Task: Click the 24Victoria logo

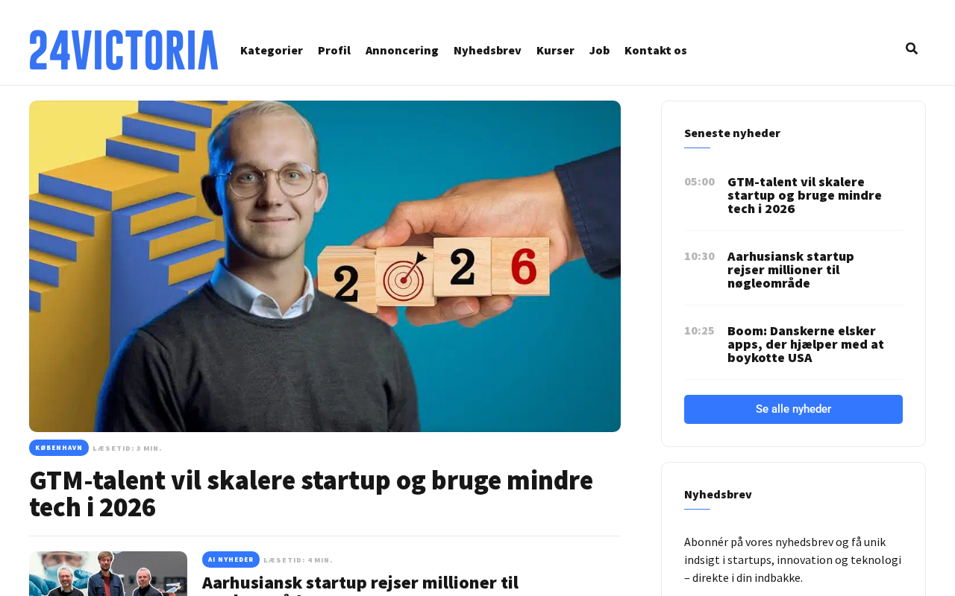Action: [124, 50]
